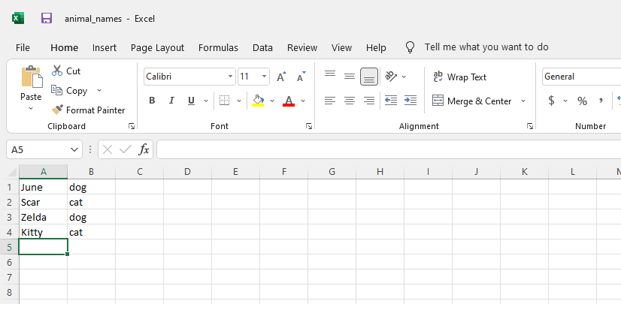The width and height of the screenshot is (621, 313).
Task: Increase cell indent
Action: pyautogui.click(x=410, y=101)
